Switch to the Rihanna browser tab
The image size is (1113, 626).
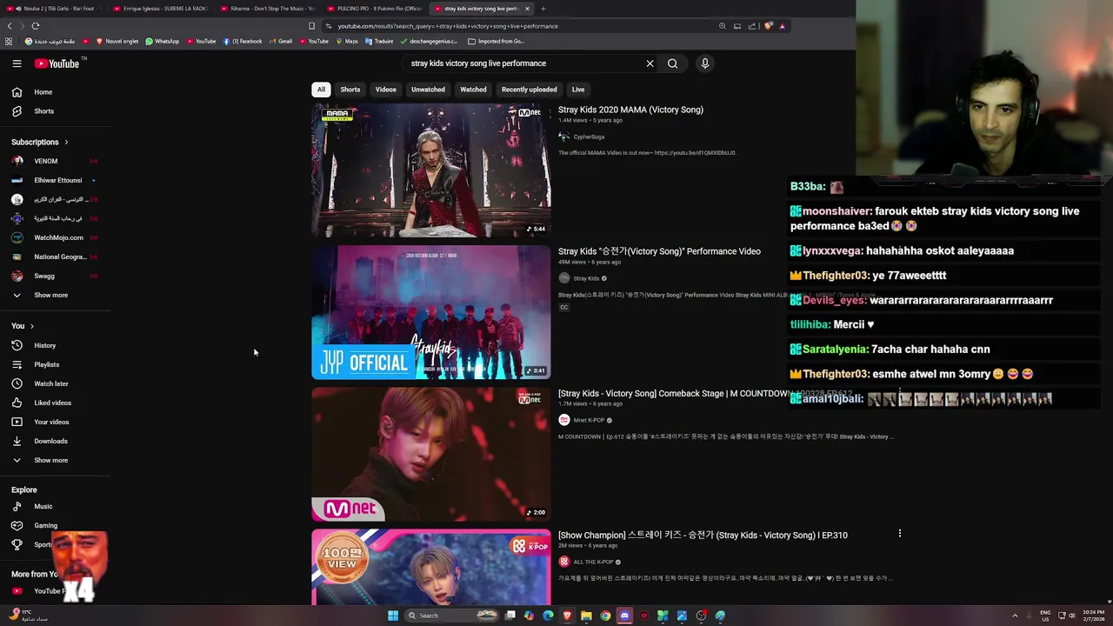(266, 9)
